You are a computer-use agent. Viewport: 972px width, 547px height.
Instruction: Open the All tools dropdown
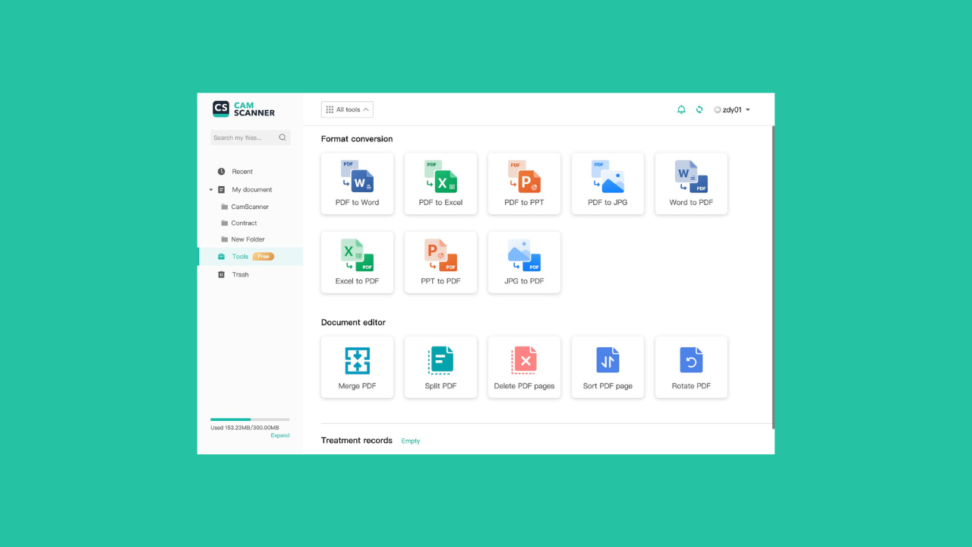[347, 109]
